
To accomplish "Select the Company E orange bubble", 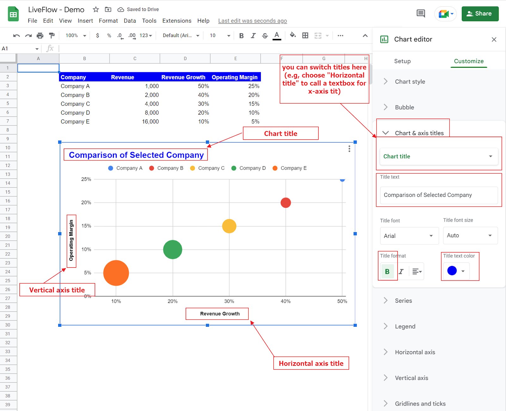I will [116, 273].
